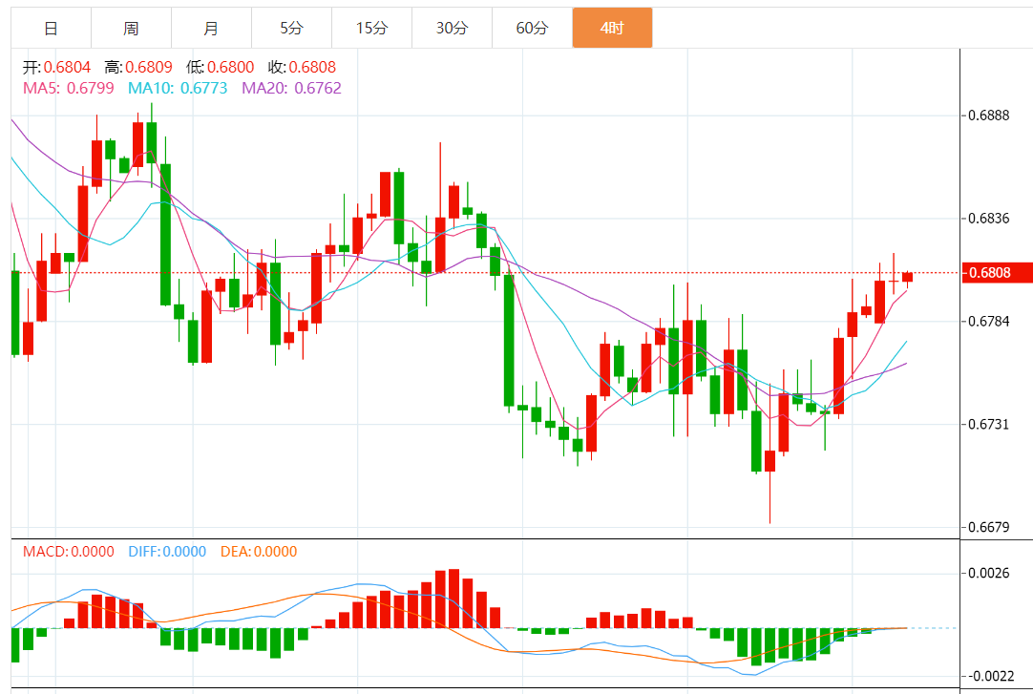1033x694 pixels.
Task: Click the DEA:0.0000 indicator label
Action: [x=258, y=552]
